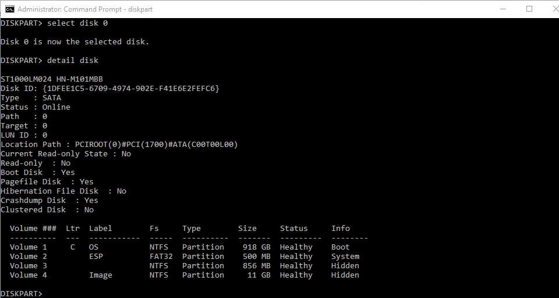
Task: Click the 'OS' label of Volume 1
Action: [94, 247]
